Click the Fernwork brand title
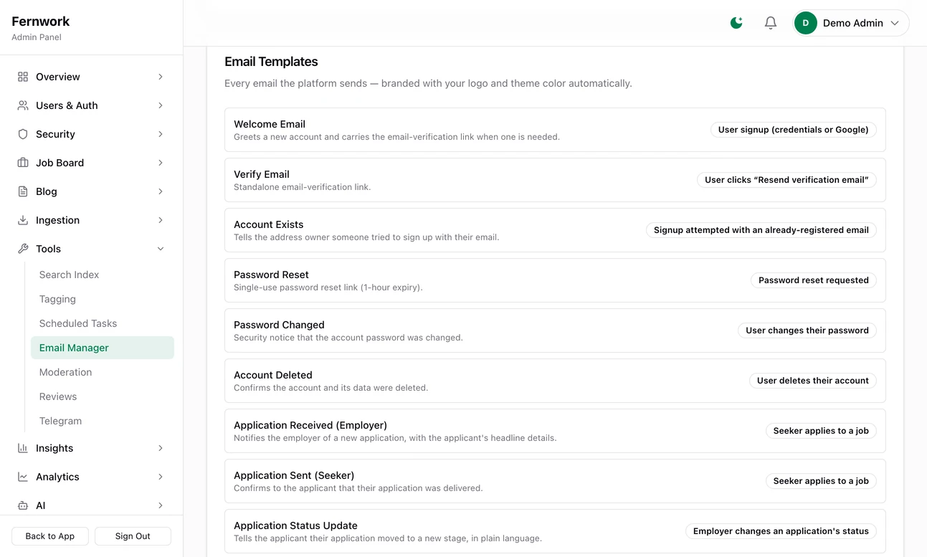The height and width of the screenshot is (557, 927). (x=41, y=22)
